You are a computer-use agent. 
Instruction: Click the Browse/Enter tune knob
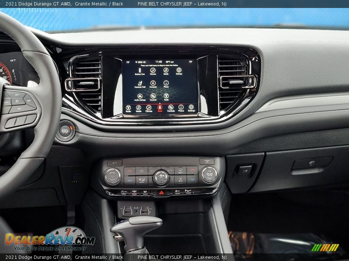[209, 175]
